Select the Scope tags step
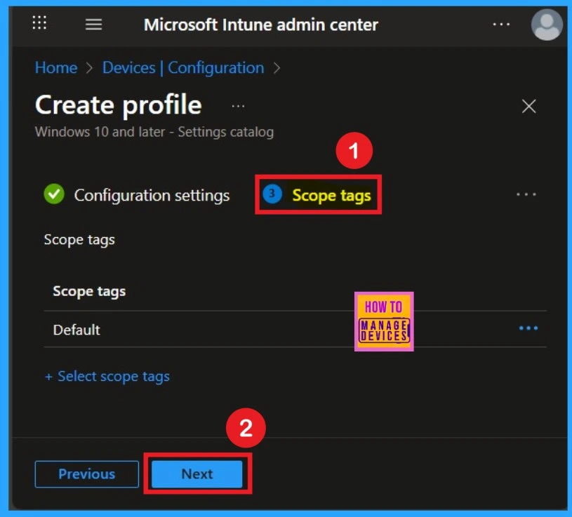 pos(326,196)
